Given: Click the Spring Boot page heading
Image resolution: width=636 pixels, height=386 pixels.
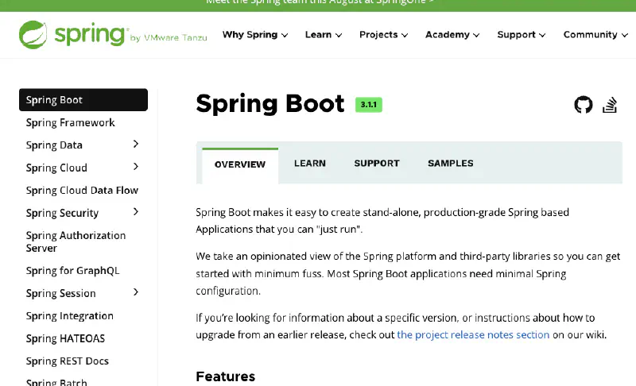Looking at the screenshot, I should tap(270, 104).
